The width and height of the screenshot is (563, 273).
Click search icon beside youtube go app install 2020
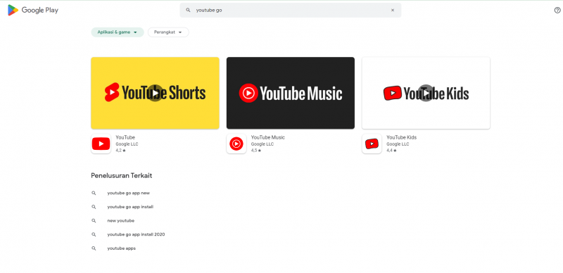(x=94, y=234)
